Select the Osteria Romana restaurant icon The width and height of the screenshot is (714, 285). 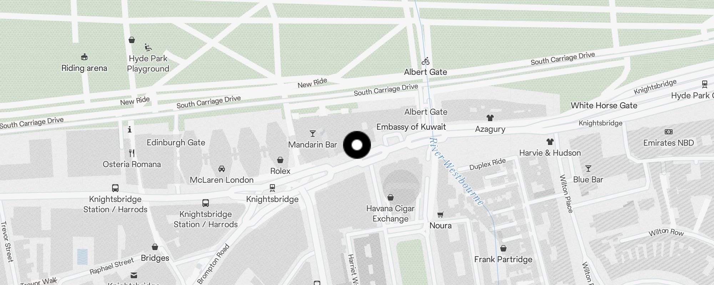coord(132,153)
